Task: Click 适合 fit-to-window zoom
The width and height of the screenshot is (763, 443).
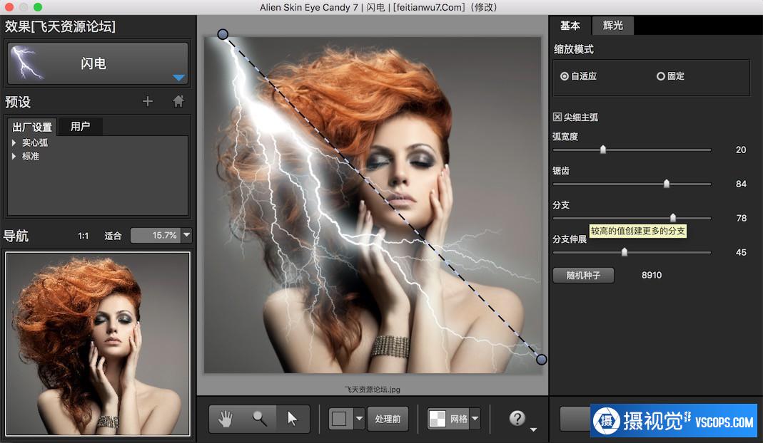Action: [112, 236]
